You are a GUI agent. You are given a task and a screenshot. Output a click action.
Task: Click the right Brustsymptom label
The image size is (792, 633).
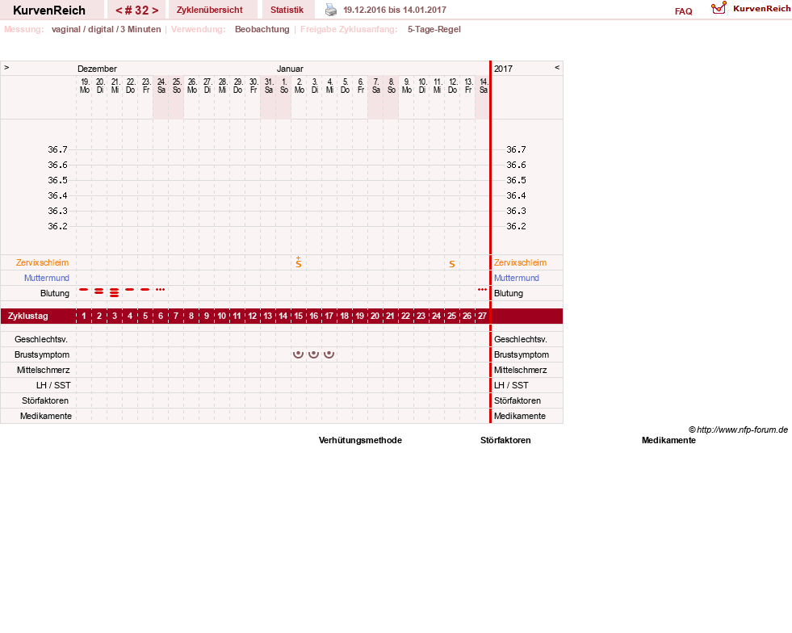tap(522, 354)
